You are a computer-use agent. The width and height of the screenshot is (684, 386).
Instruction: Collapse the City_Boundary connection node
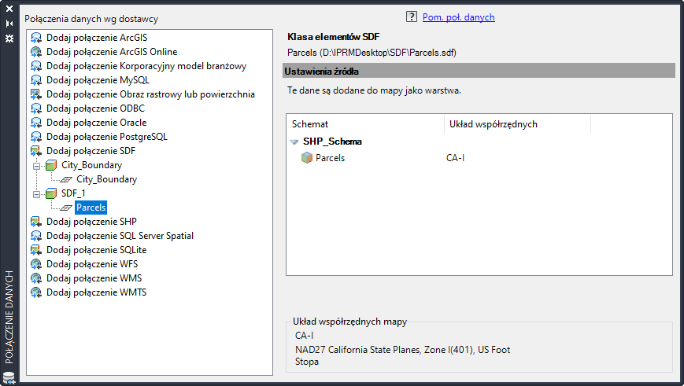pyautogui.click(x=36, y=166)
